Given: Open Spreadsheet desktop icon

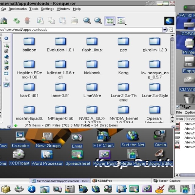Looking at the screenshot, I should point(78,157).
